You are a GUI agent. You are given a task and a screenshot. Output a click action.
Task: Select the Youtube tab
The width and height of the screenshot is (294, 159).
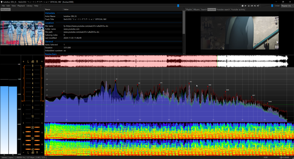point(211,10)
